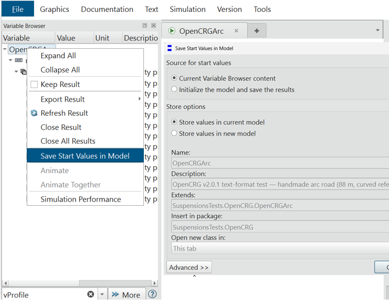This screenshot has width=389, height=300.
Task: Click the scroll right arrow in Variable Browser
Action: point(154,283)
